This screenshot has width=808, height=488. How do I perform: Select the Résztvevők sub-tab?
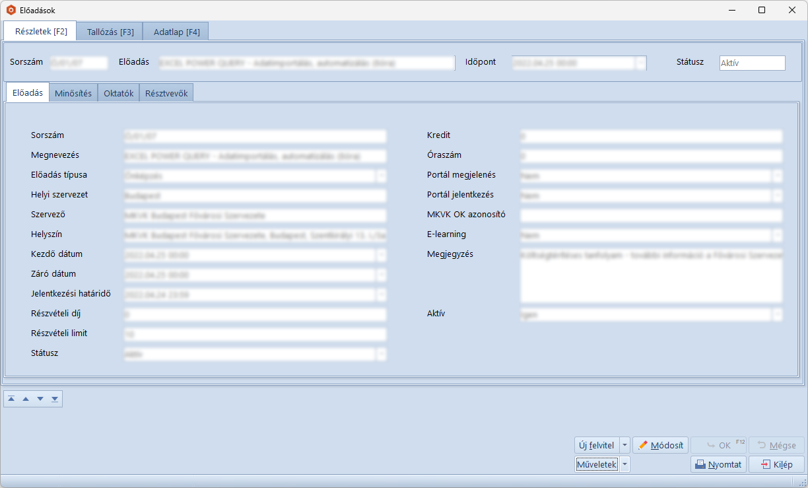166,93
